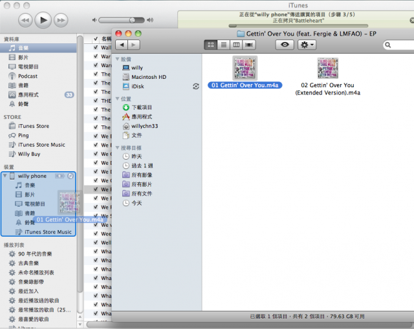Uncheck the Wall song checkbox

[96, 47]
